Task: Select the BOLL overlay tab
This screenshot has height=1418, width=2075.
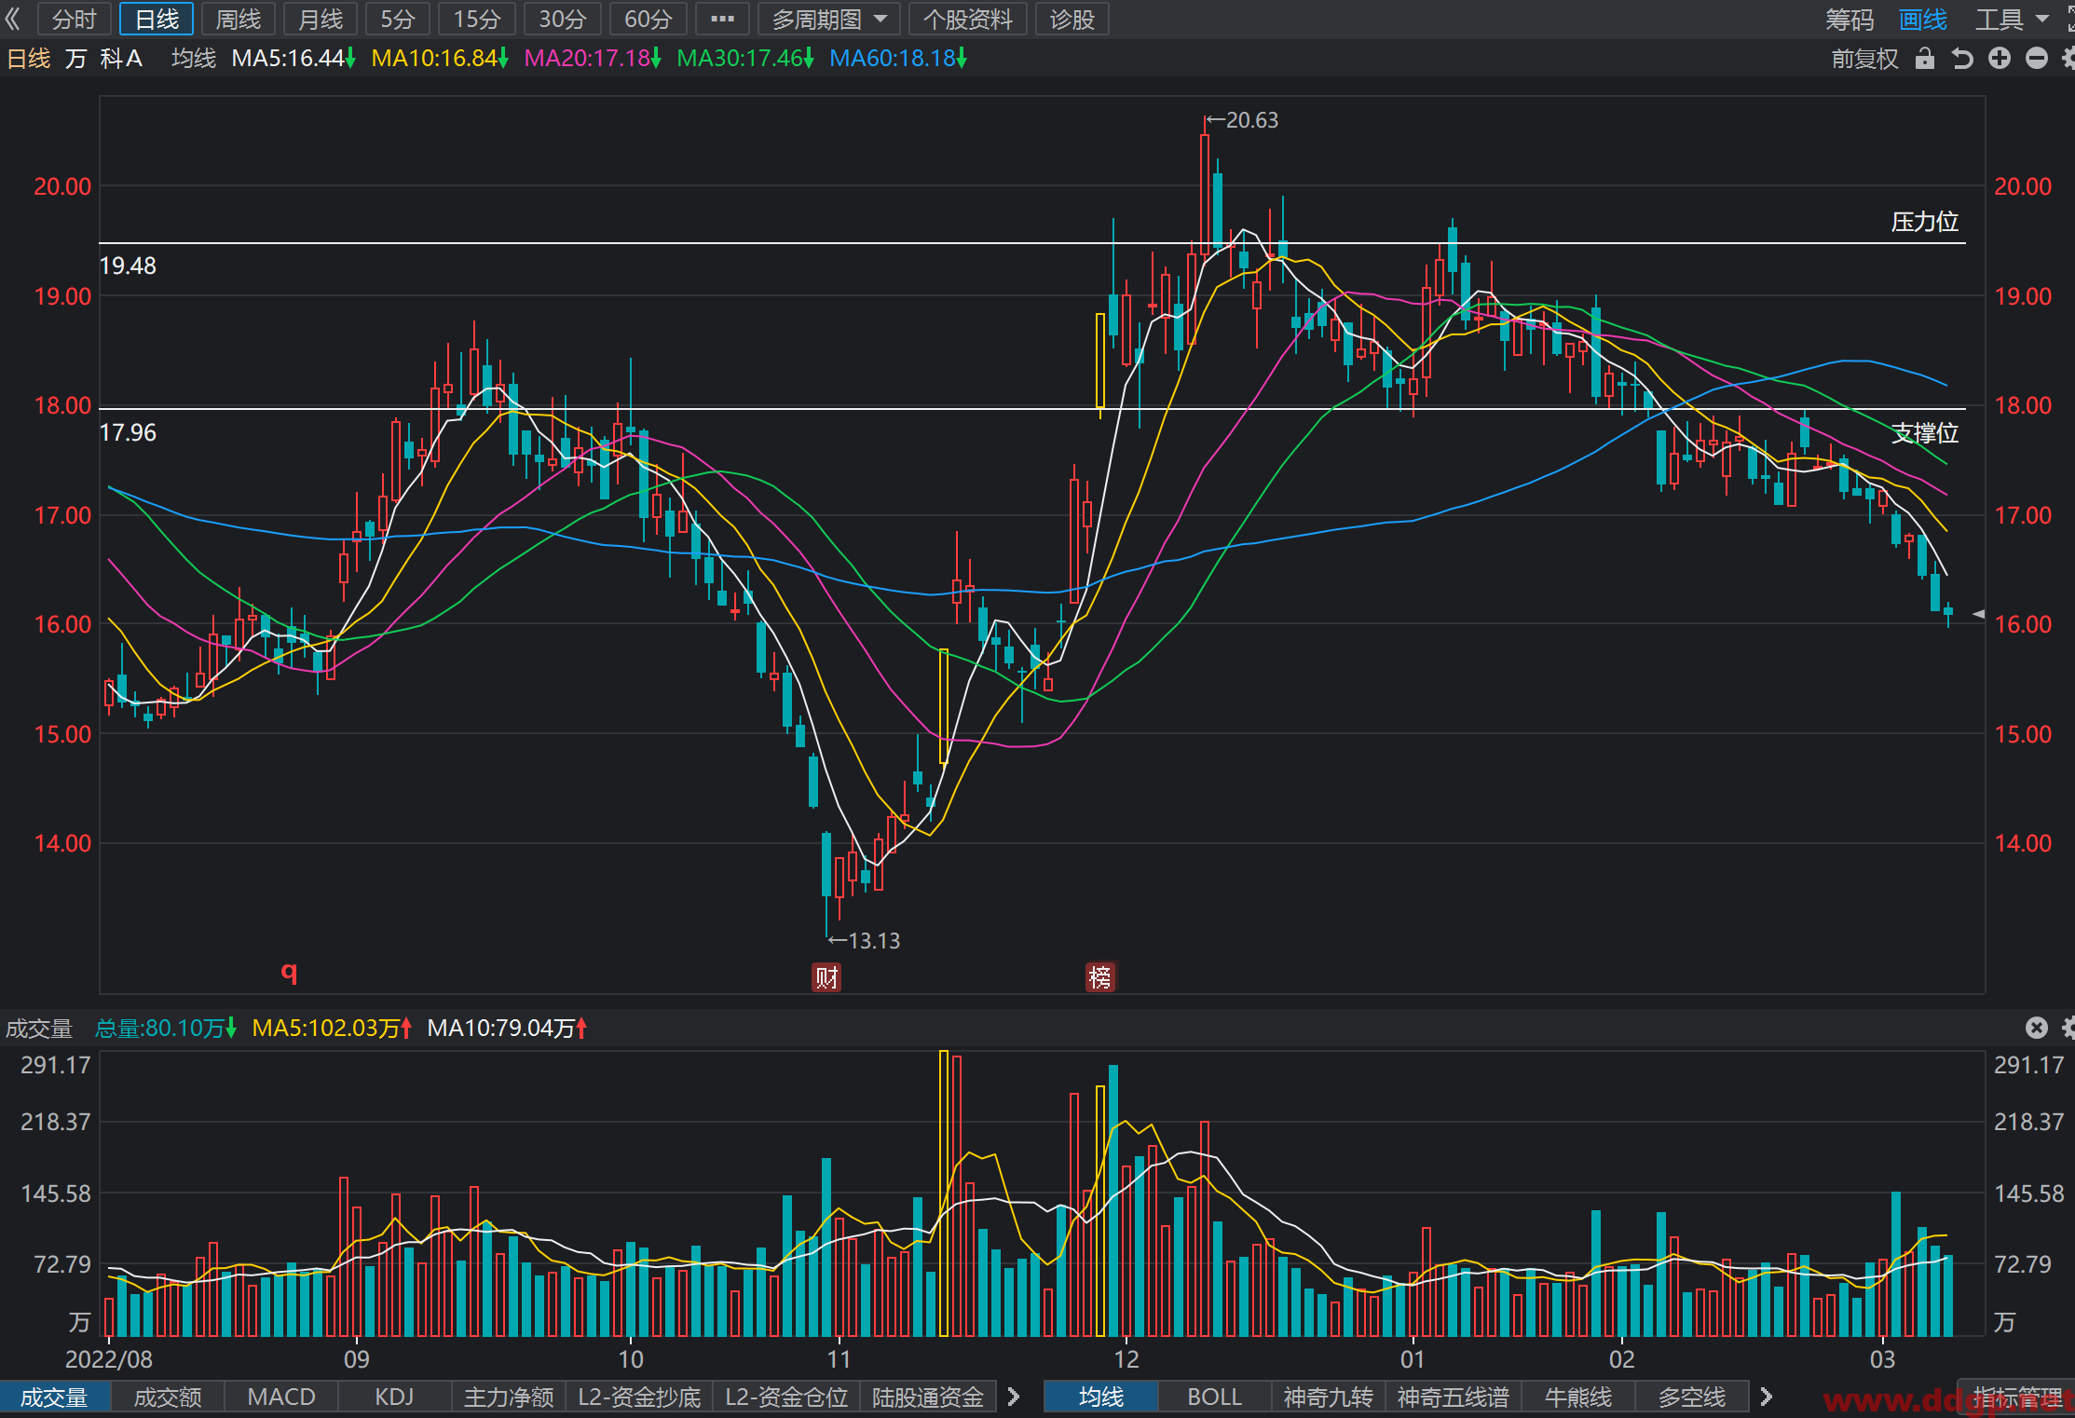Action: click(1214, 1397)
